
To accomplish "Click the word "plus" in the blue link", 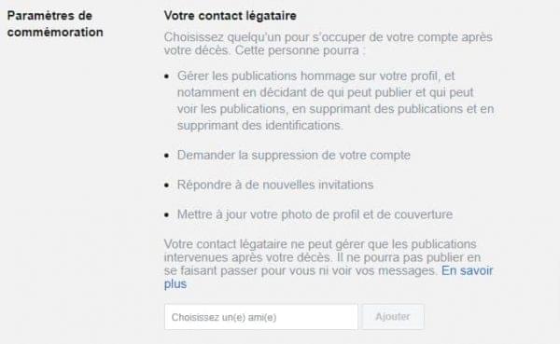I will tap(175, 284).
